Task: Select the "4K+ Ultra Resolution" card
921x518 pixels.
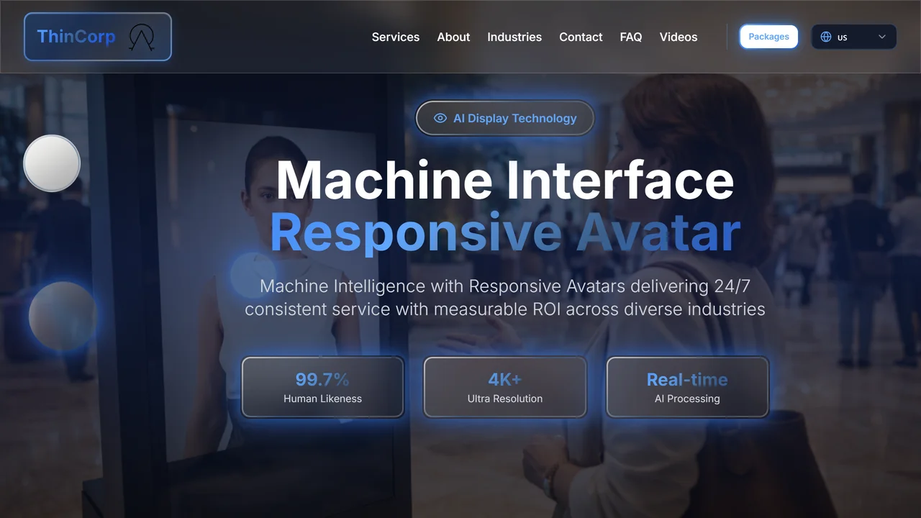Action: tap(505, 387)
